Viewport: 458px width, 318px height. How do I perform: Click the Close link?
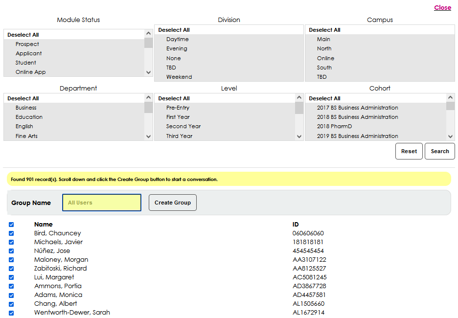point(442,7)
